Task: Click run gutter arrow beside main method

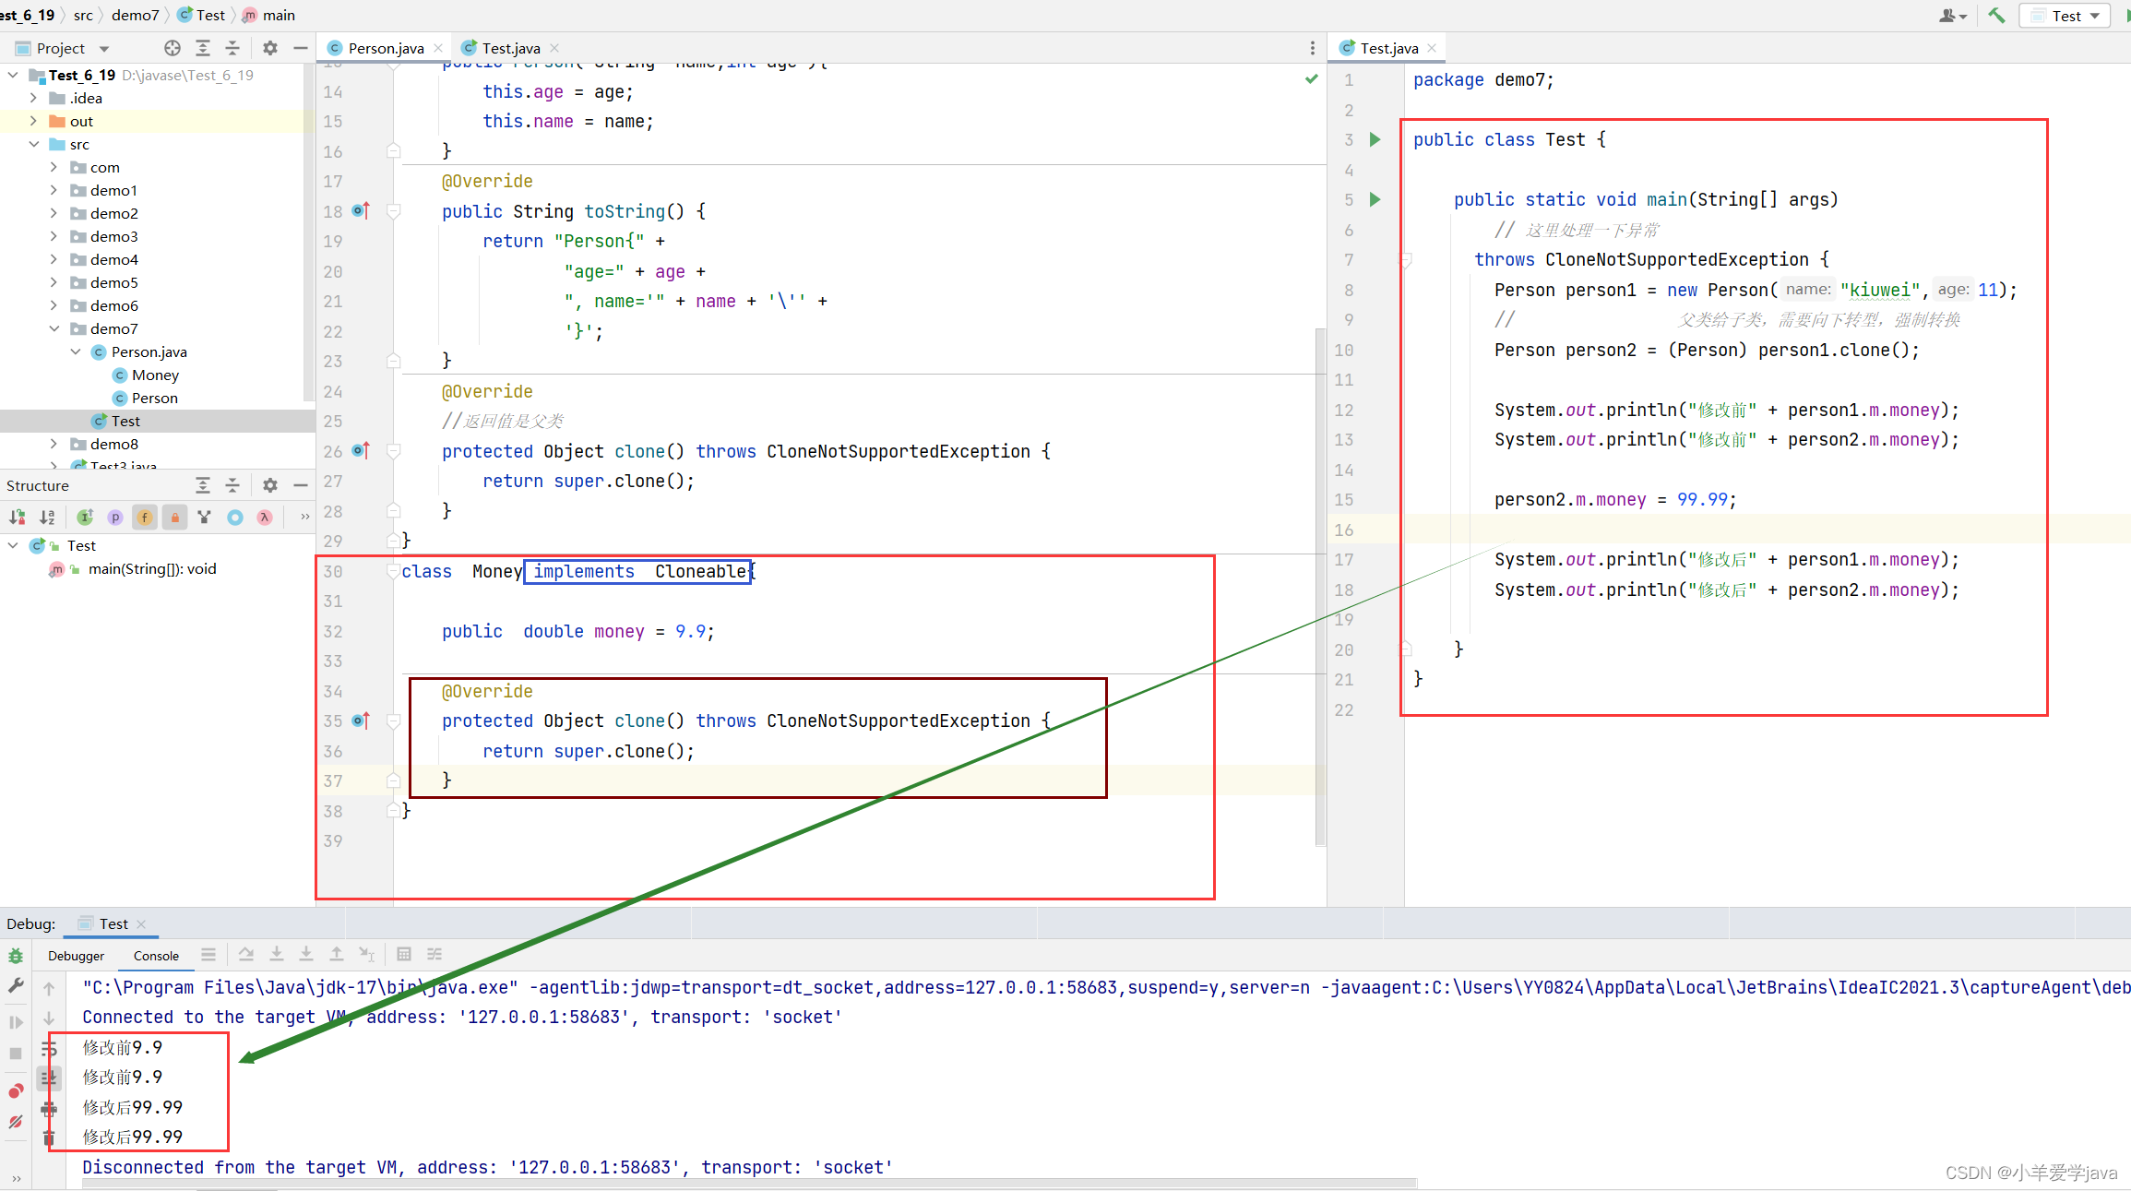Action: pos(1375,199)
